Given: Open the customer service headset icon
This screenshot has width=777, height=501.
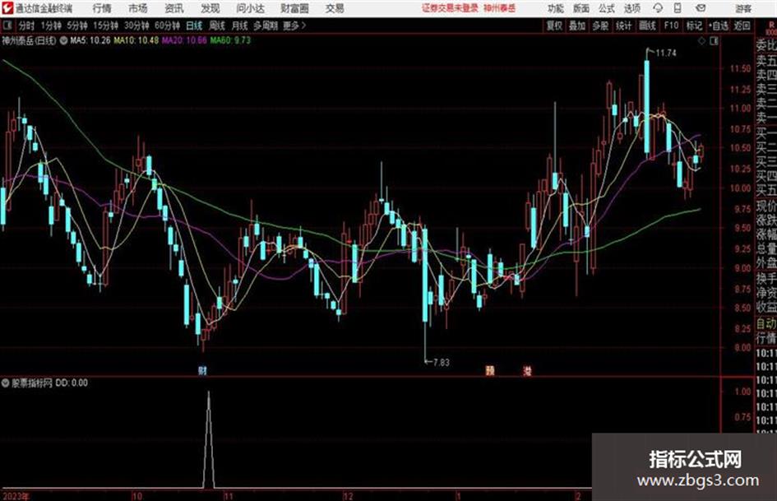Looking at the screenshot, I should coord(658,8).
